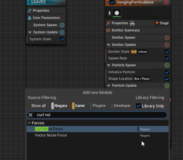Toggle the Plugins source filter
The width and height of the screenshot is (183, 160).
point(98,106)
